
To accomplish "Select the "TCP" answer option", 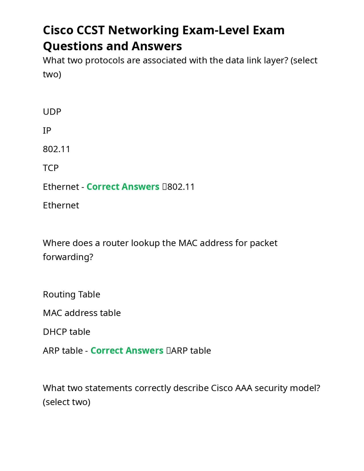I will (51, 168).
